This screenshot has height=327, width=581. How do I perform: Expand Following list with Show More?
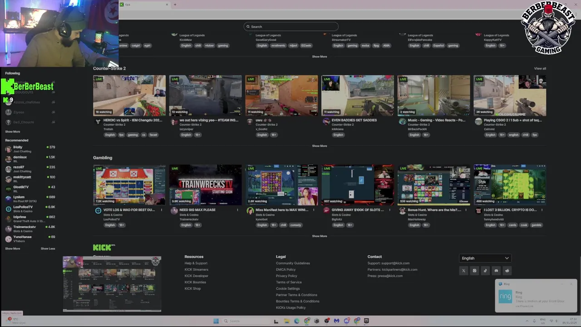pyautogui.click(x=13, y=132)
